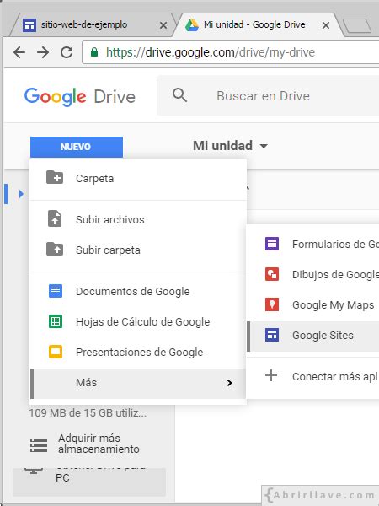Select Formularios de Google in submenu
Screen dimensions: 379x506
tap(313, 244)
